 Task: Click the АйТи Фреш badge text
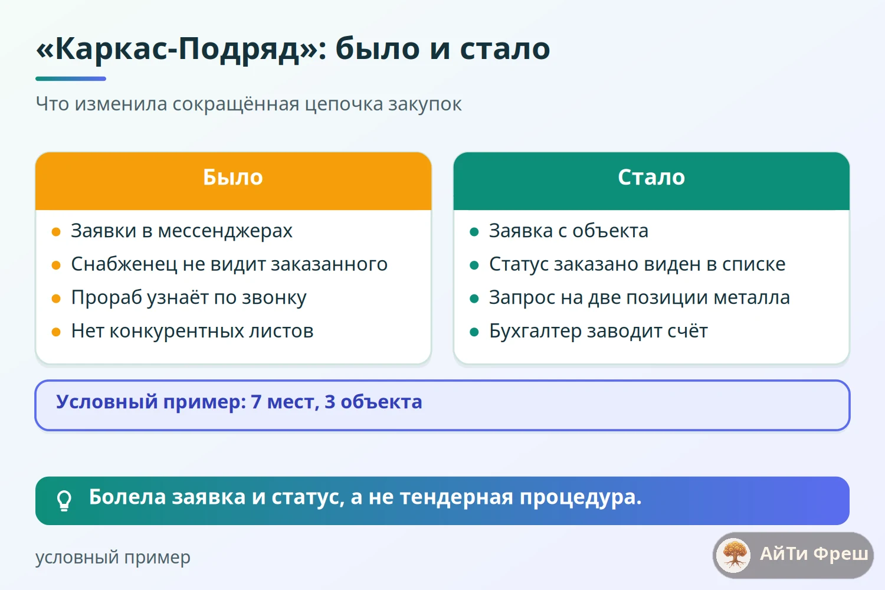click(814, 554)
